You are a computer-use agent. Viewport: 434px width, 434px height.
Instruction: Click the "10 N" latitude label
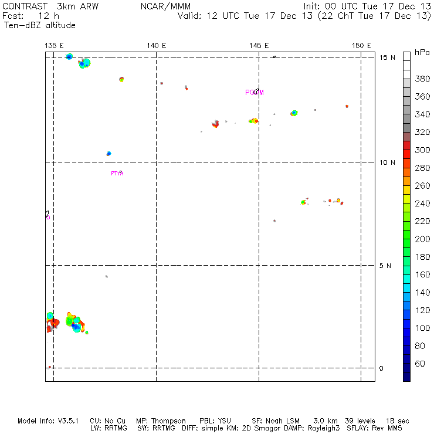pyautogui.click(x=387, y=162)
